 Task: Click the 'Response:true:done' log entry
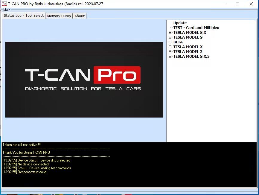(25, 172)
